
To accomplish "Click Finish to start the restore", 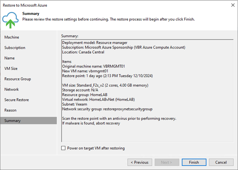I will pyautogui.click(x=194, y=162).
